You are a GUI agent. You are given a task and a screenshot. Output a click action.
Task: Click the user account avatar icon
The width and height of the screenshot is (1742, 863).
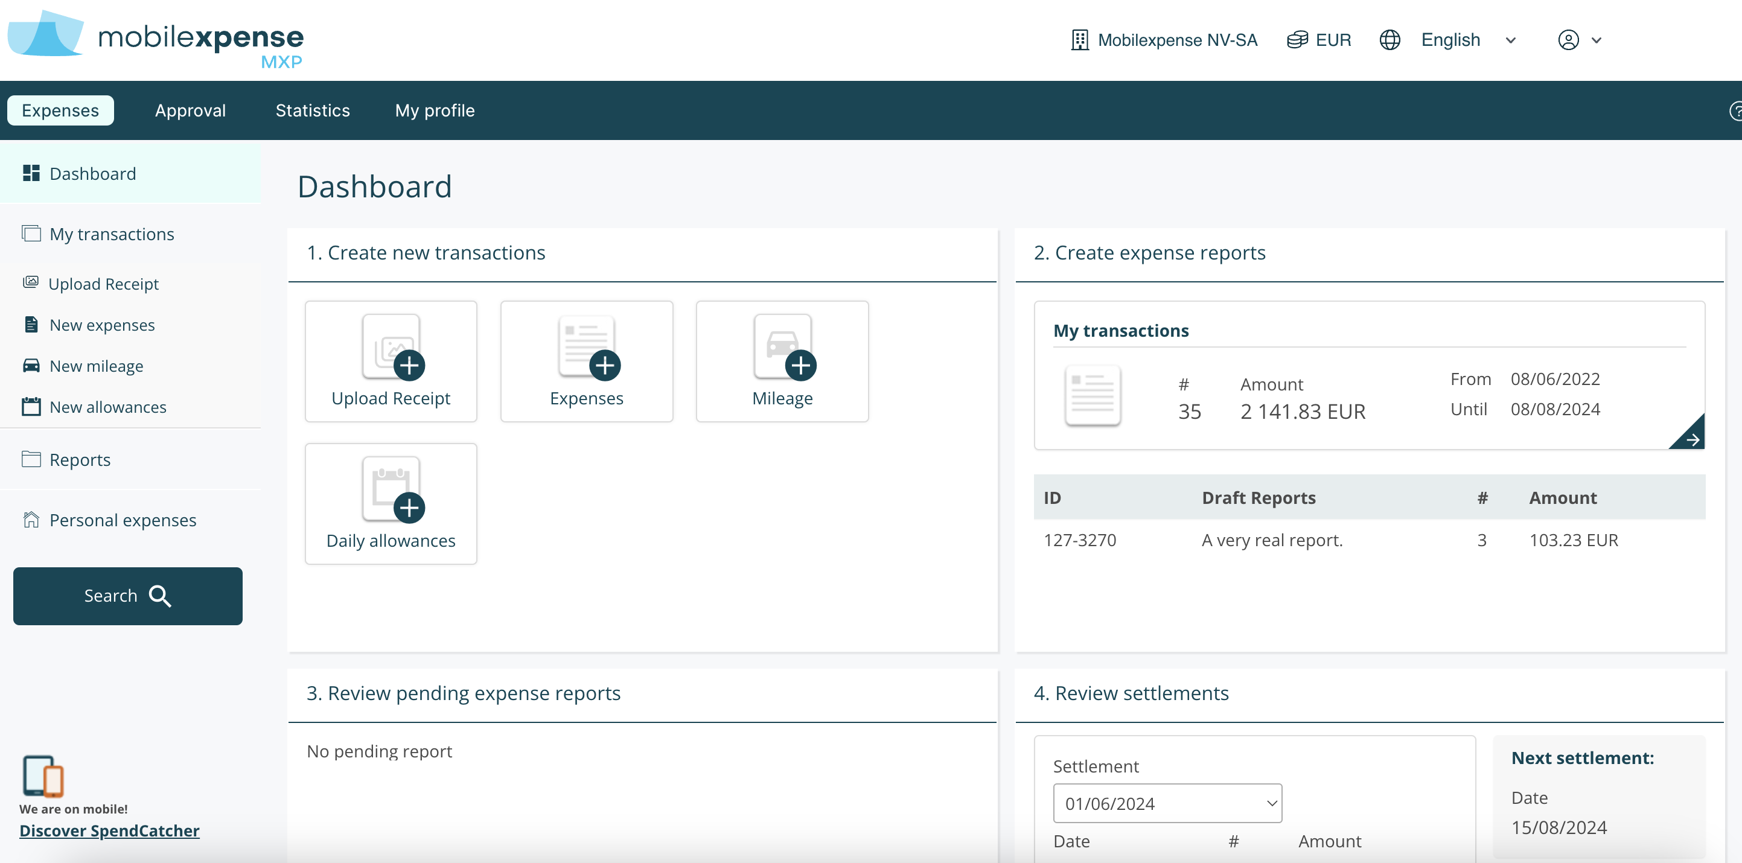[1568, 40]
